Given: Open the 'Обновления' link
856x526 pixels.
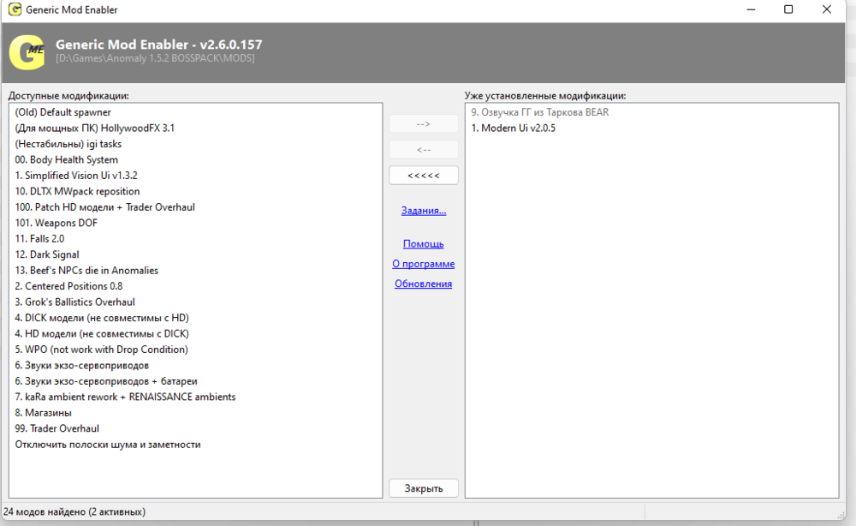Looking at the screenshot, I should point(423,284).
